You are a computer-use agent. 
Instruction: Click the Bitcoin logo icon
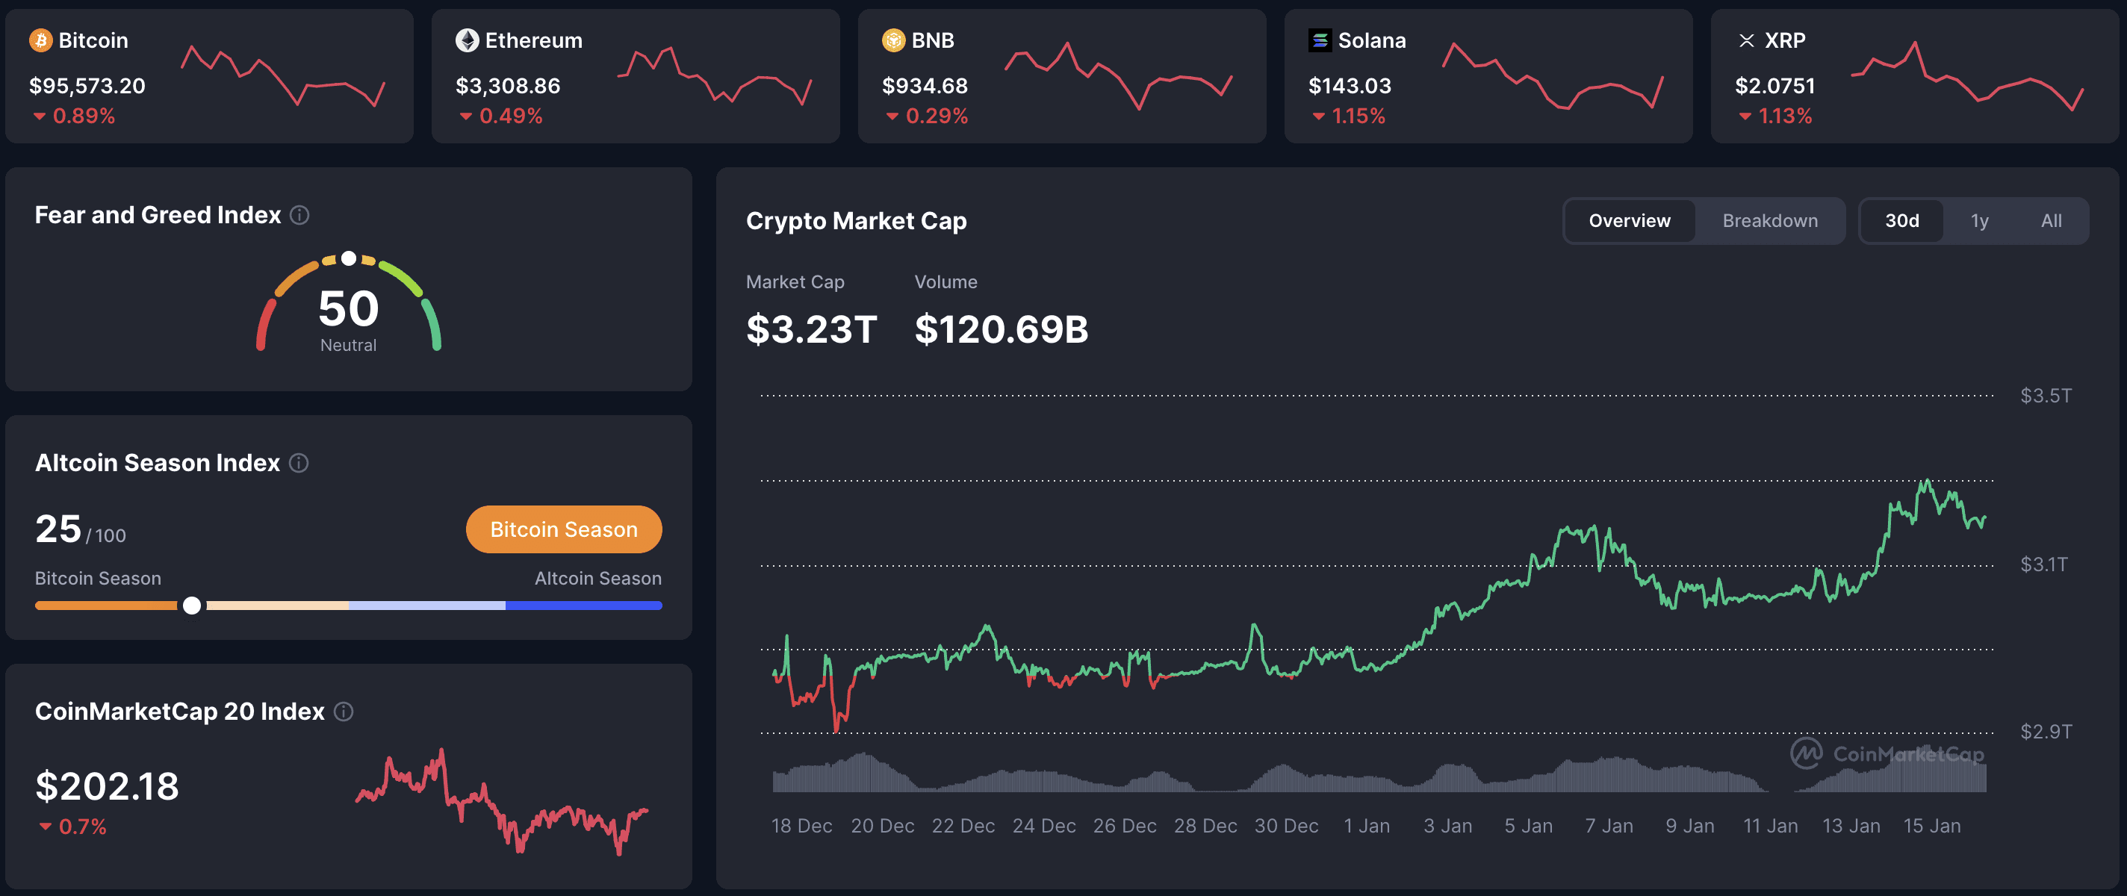pyautogui.click(x=40, y=40)
